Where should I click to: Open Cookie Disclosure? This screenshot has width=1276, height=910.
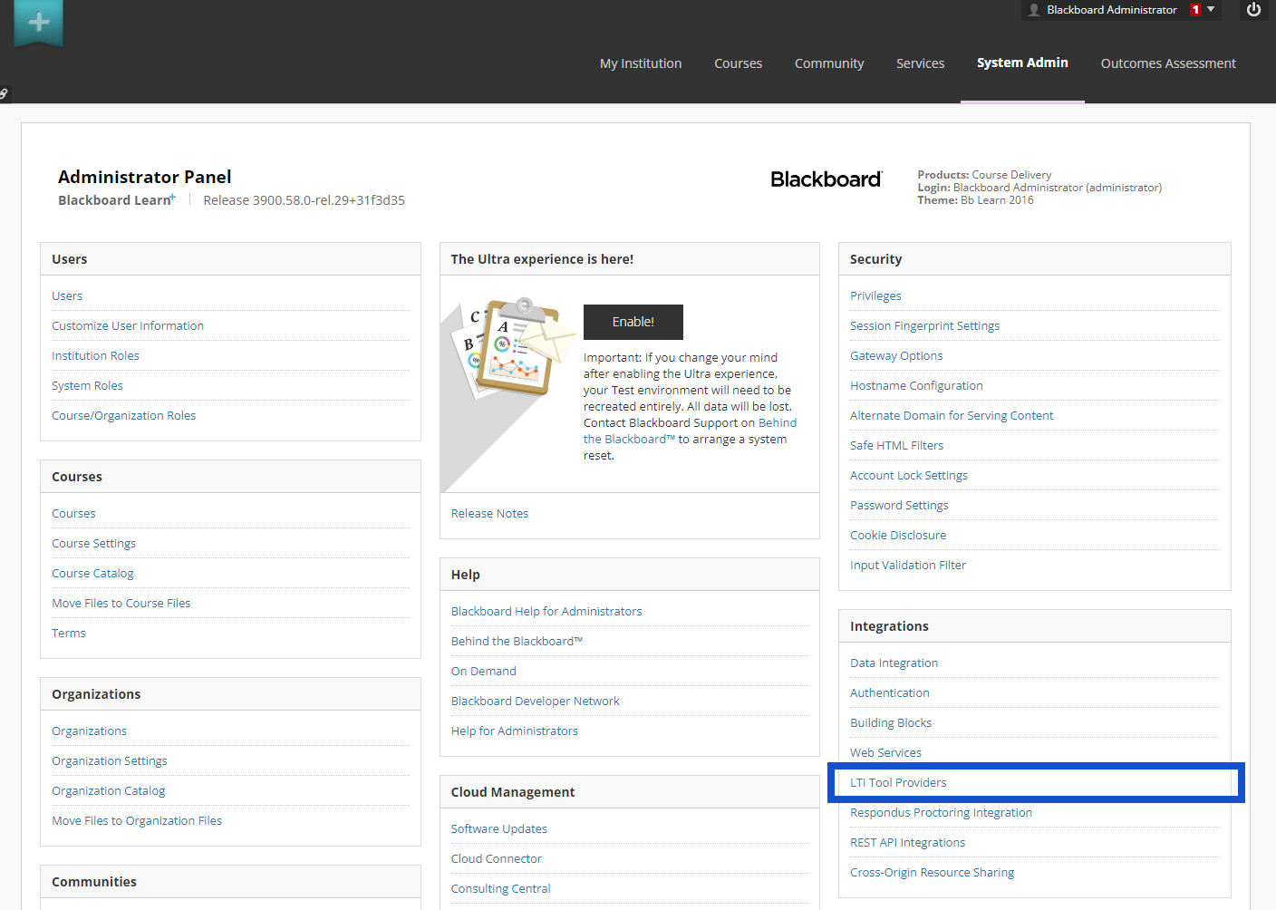click(x=898, y=536)
